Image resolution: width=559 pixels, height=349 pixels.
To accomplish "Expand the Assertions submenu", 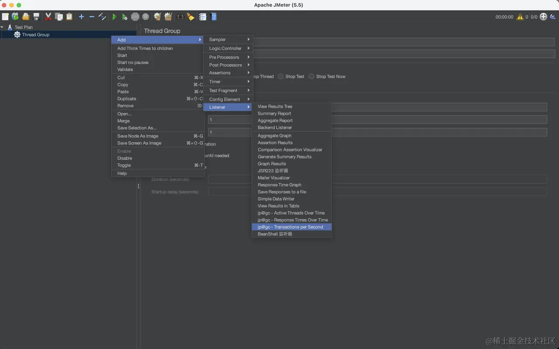I will point(228,73).
